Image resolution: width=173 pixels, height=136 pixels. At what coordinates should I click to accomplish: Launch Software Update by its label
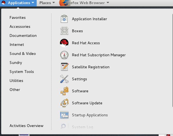[x=87, y=103]
